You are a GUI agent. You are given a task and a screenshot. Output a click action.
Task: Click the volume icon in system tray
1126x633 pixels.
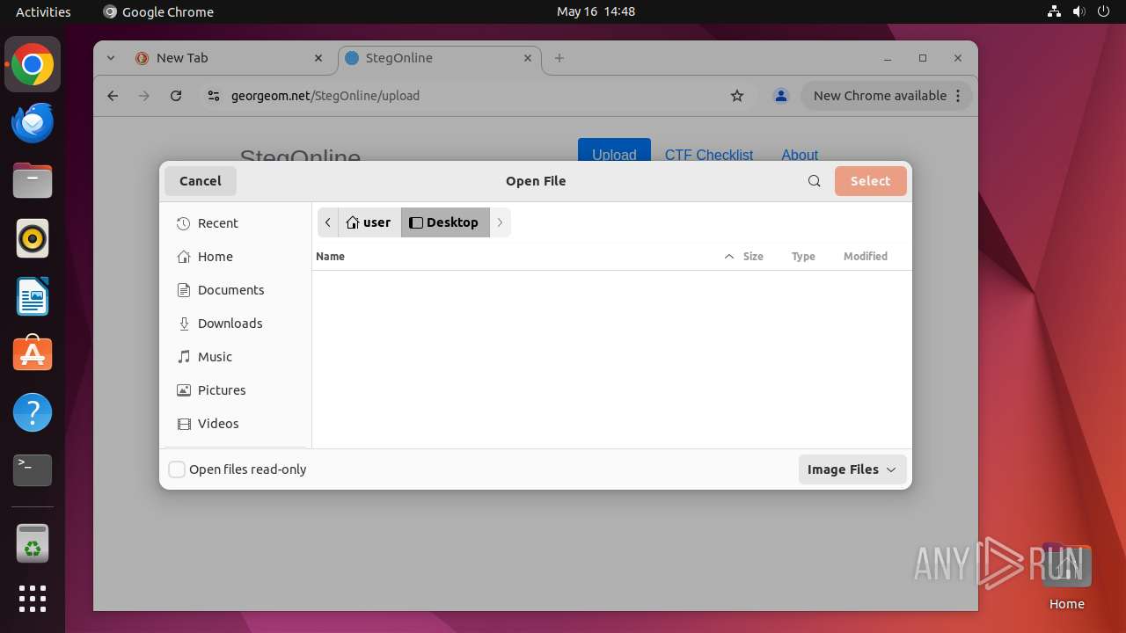pyautogui.click(x=1079, y=11)
